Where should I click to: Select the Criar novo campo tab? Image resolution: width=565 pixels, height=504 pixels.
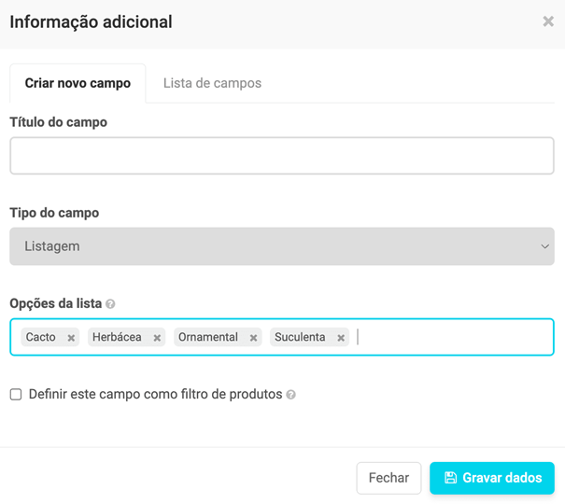(78, 83)
